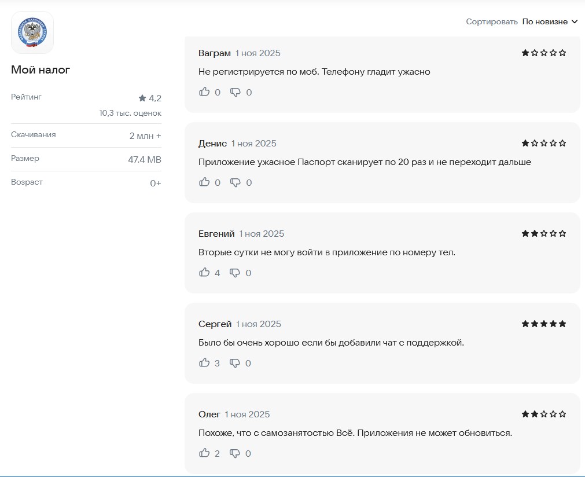Click the 4,2 rating star icon
The width and height of the screenshot is (585, 477).
142,98
